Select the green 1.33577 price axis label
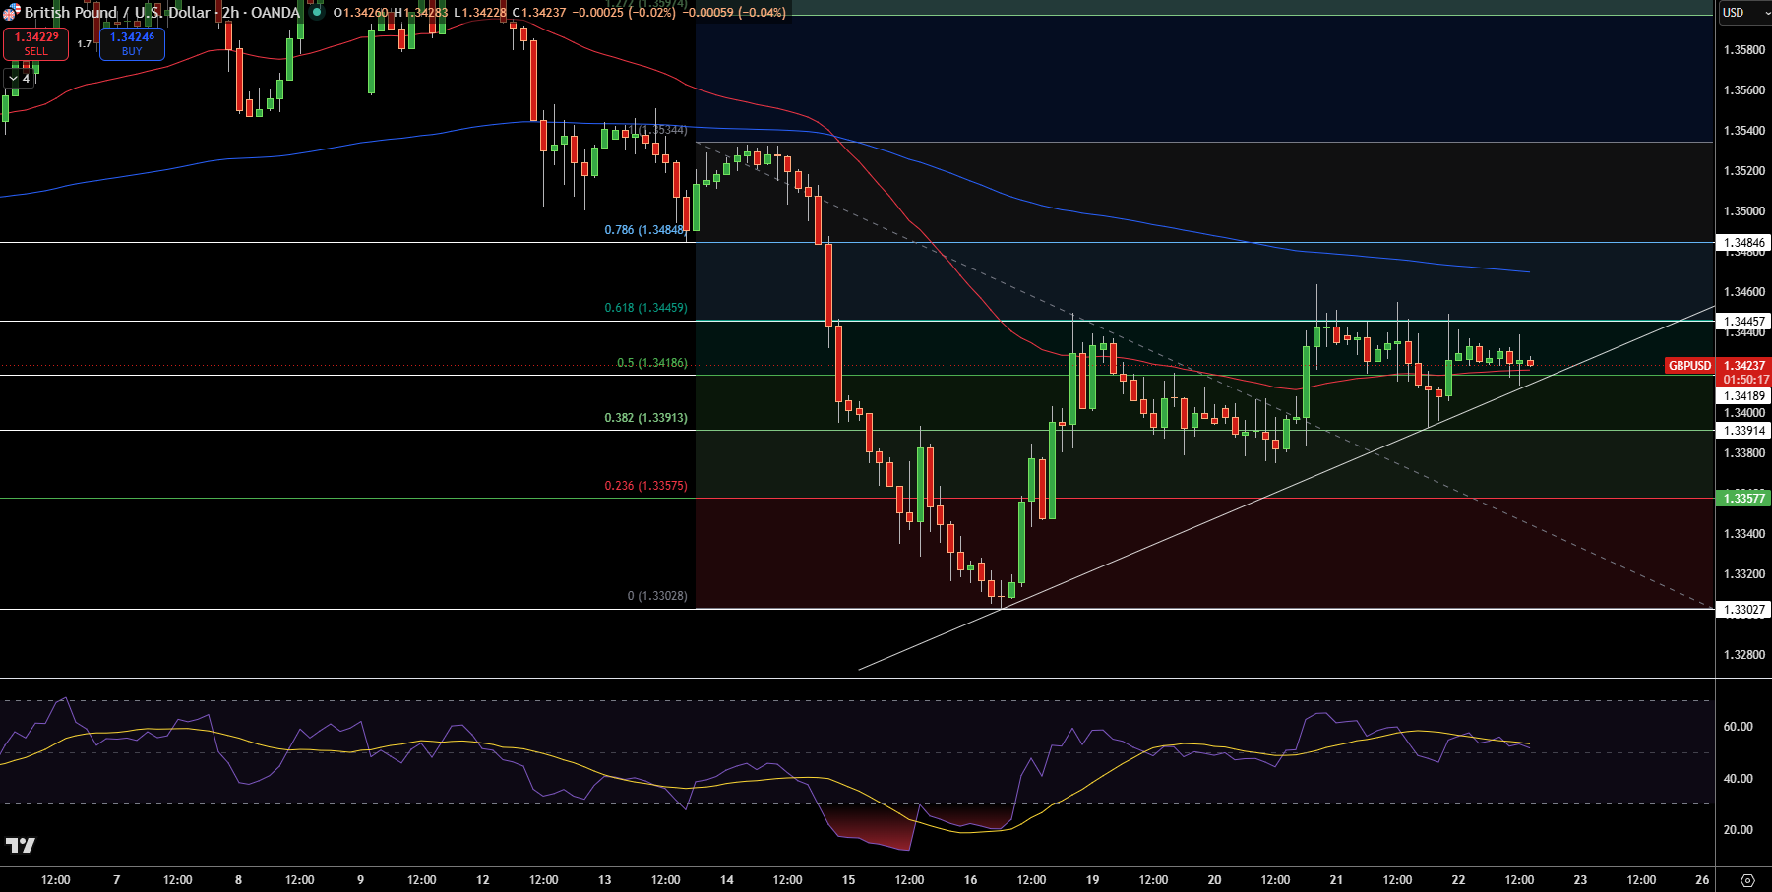Screen dimensions: 1772x892 [1743, 498]
